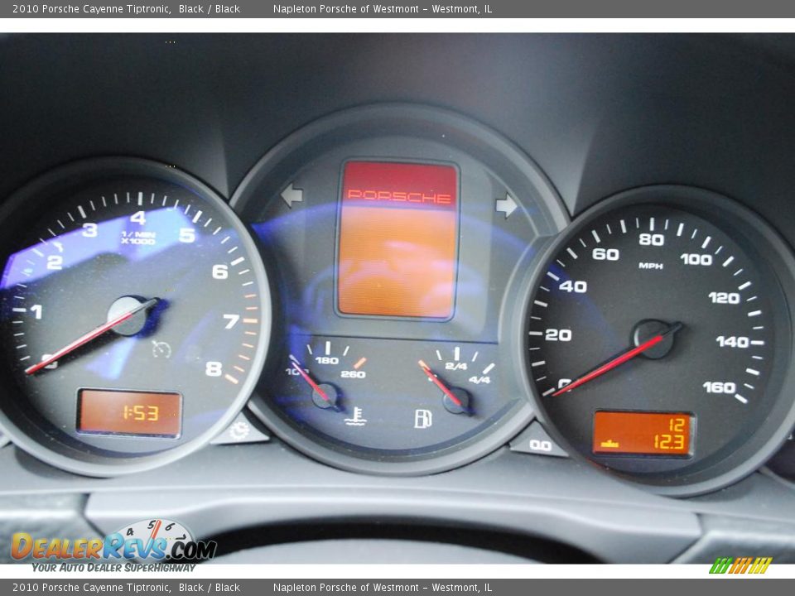Click the cruise control icon on tachometer
The width and height of the screenshot is (795, 596).
tap(161, 349)
